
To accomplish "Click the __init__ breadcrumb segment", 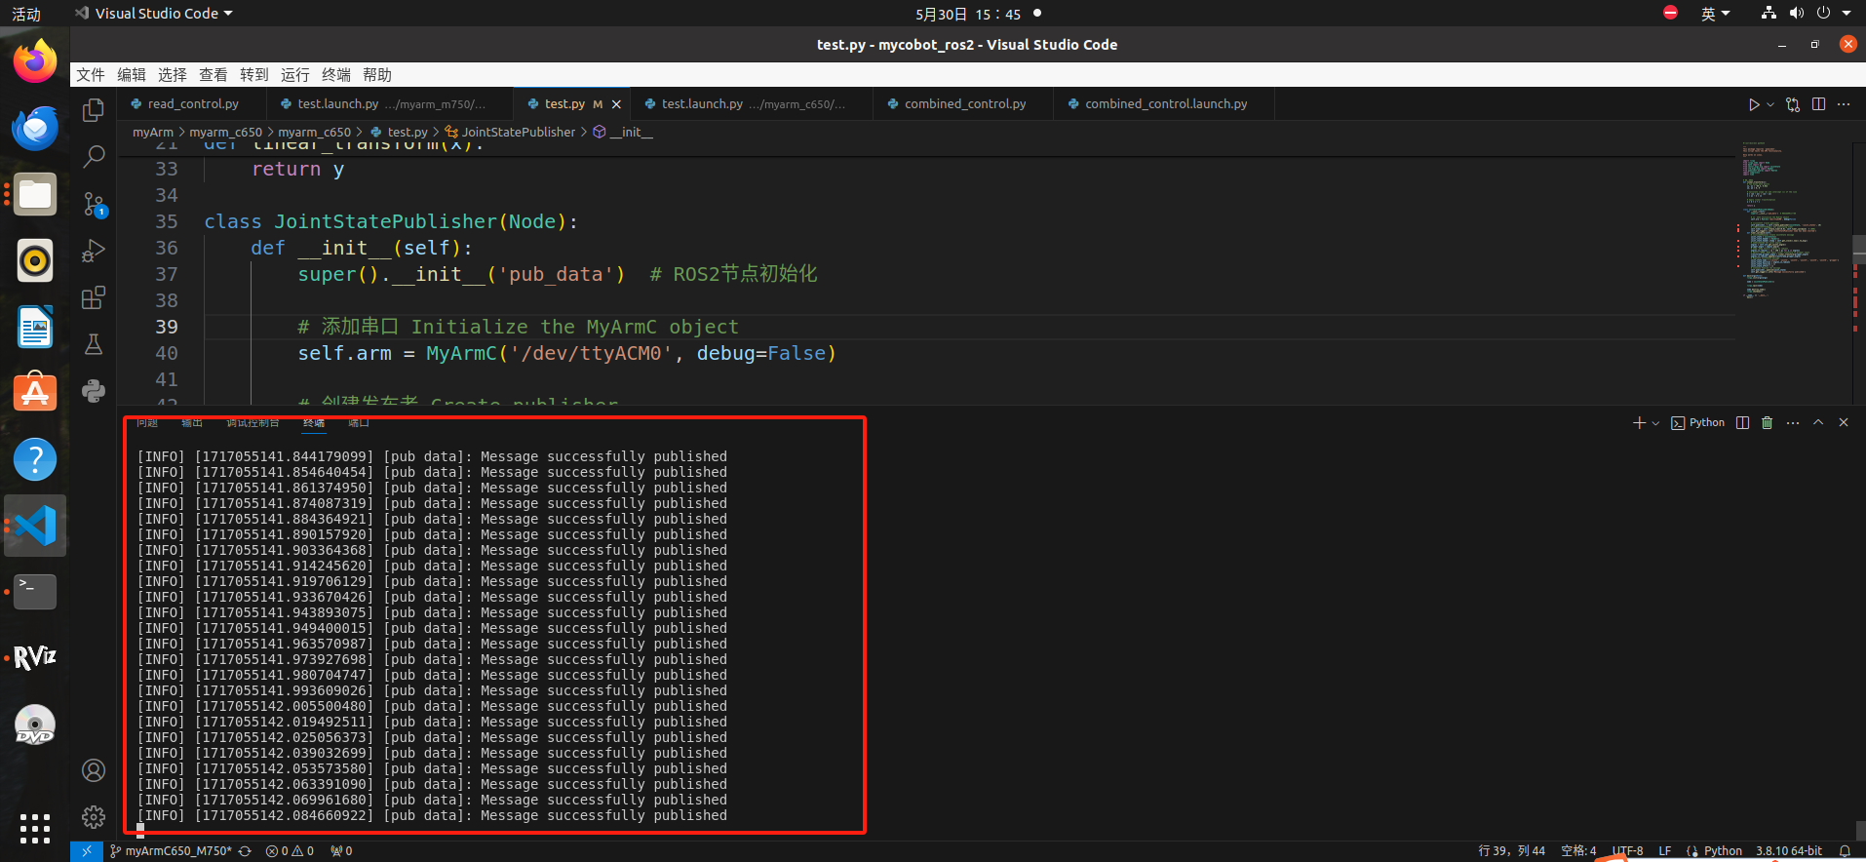I will 624,132.
